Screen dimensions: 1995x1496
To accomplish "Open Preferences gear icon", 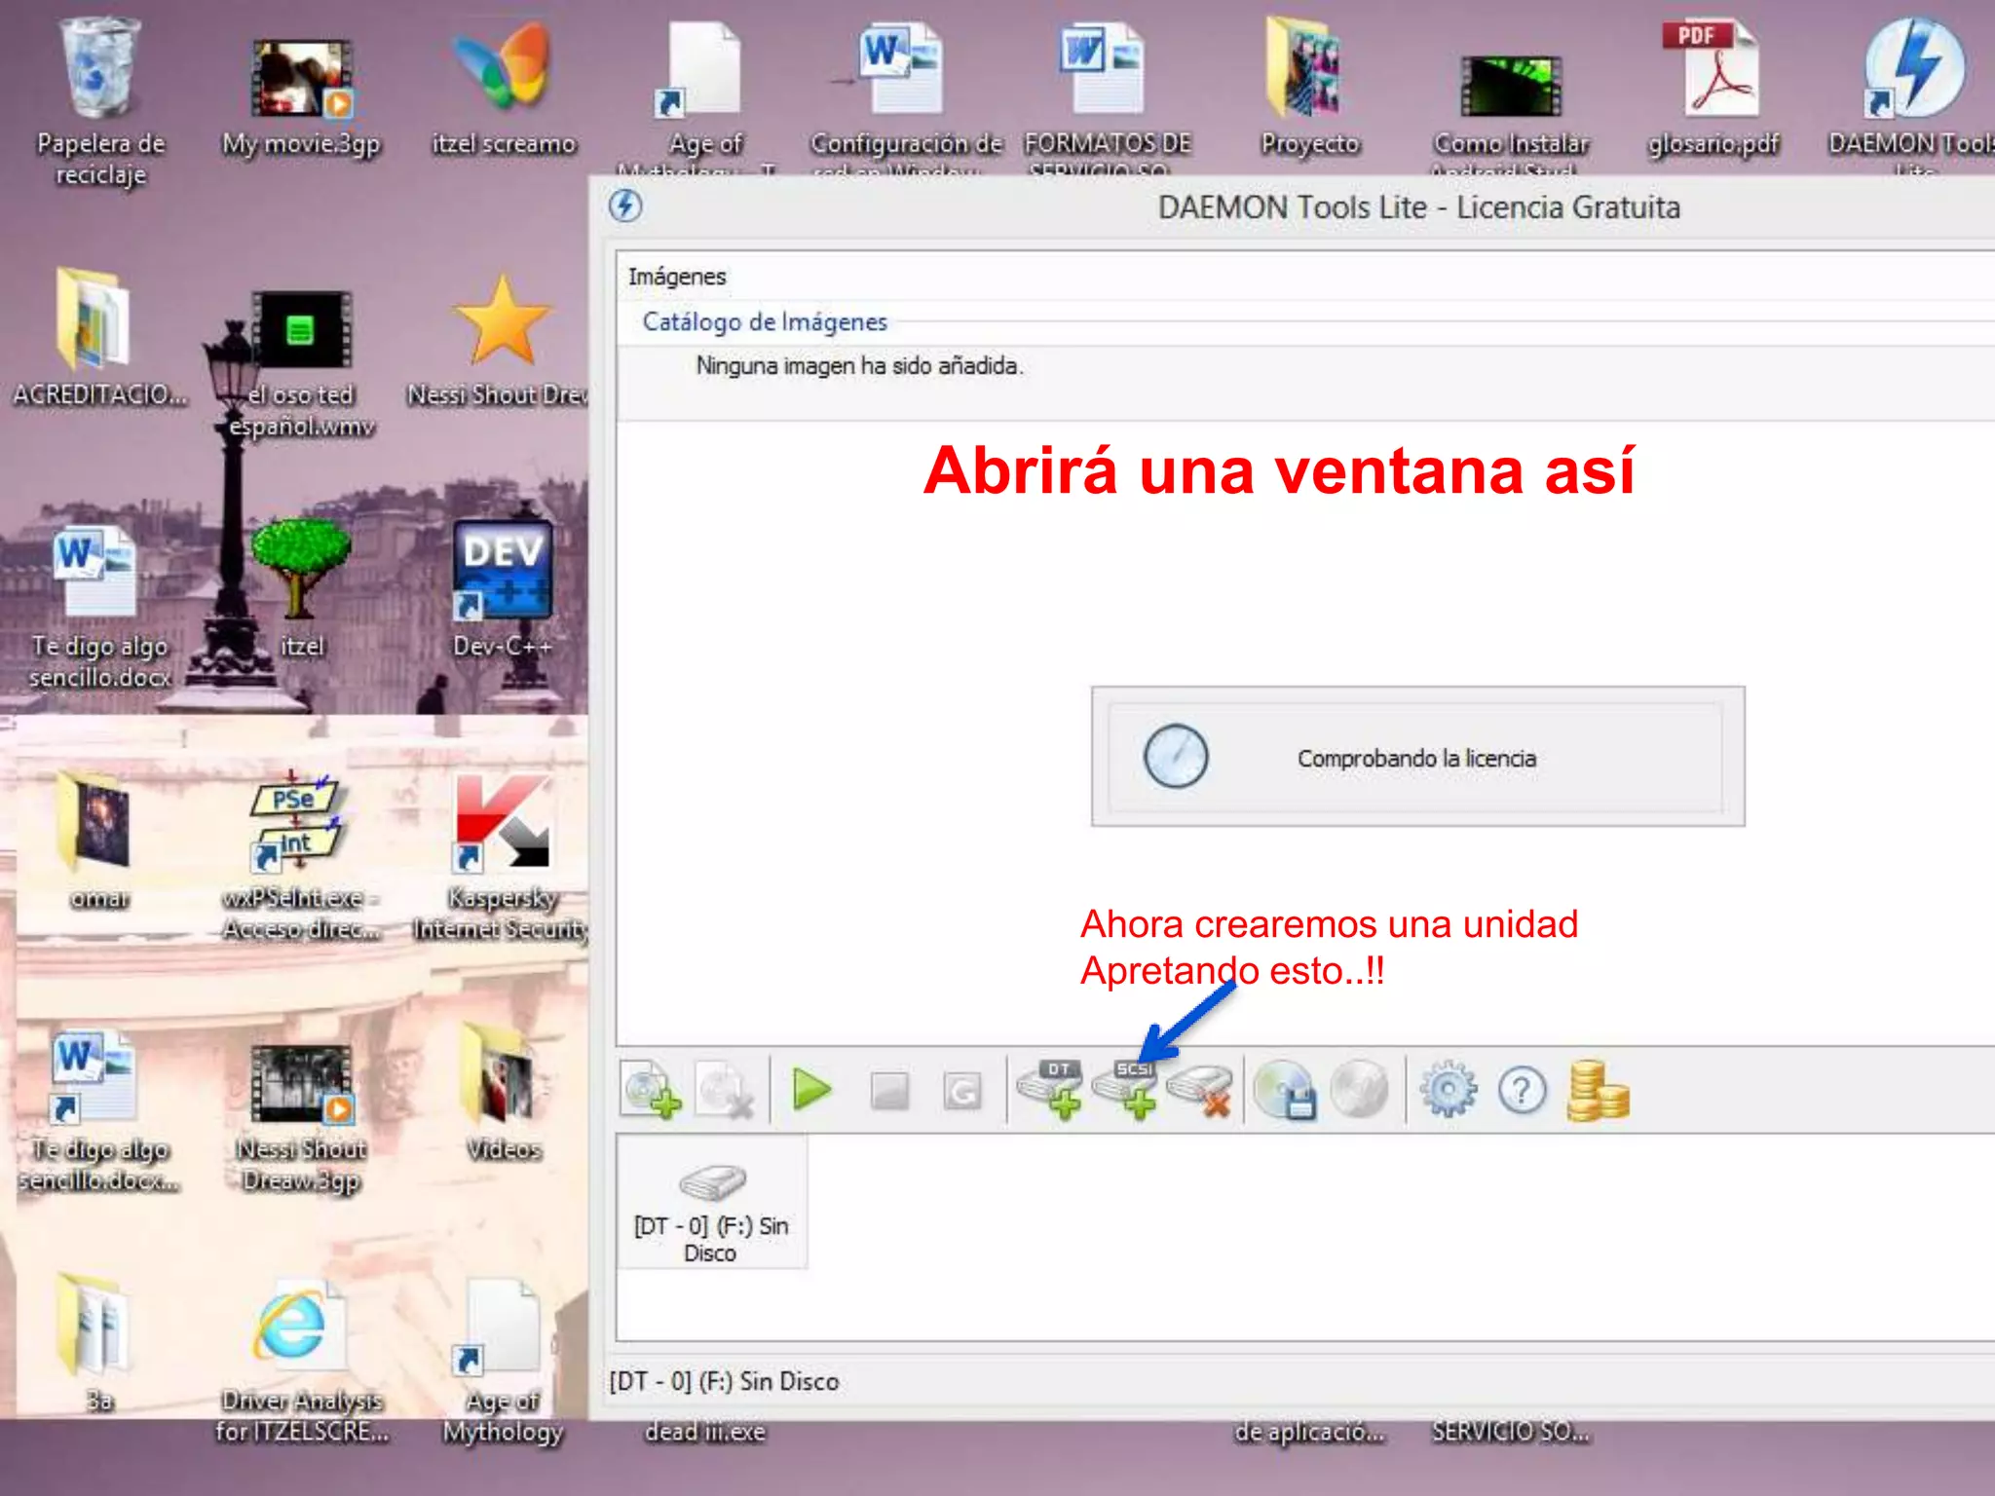I will pos(1448,1090).
